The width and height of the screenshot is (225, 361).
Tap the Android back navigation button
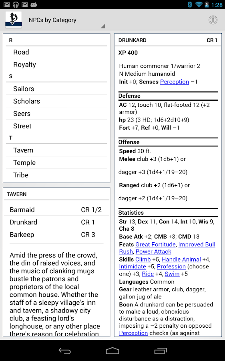coord(64,351)
